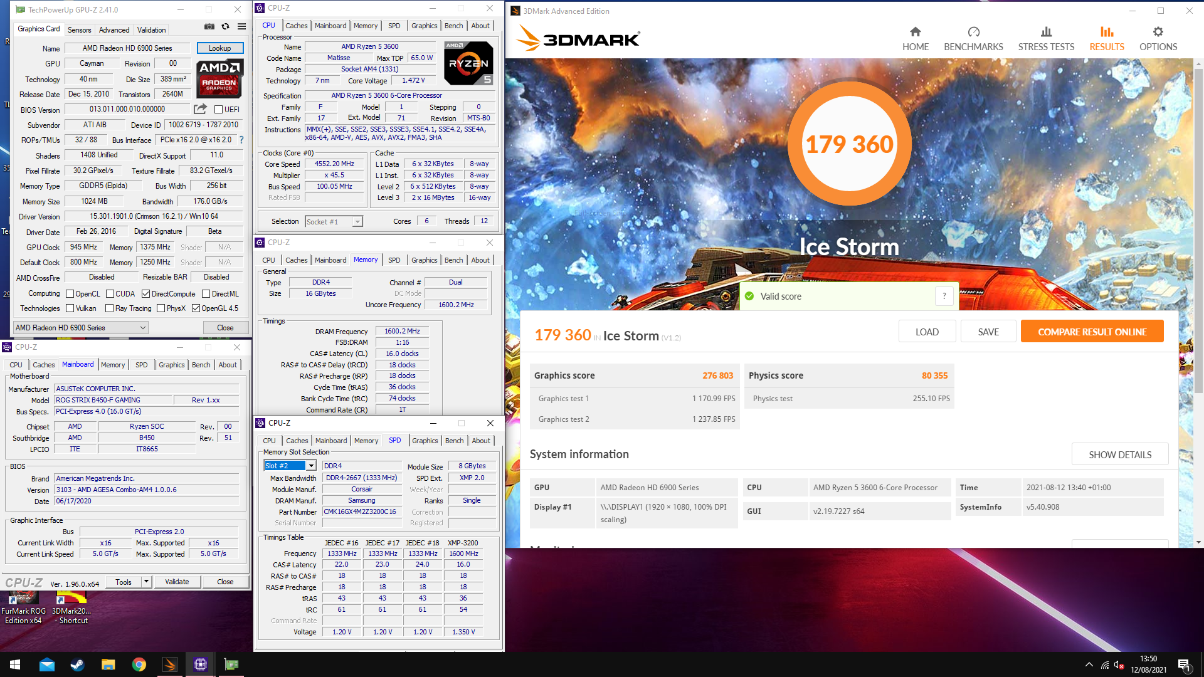
Task: Click the BIOS export share icon in GPU-Z
Action: [200, 109]
